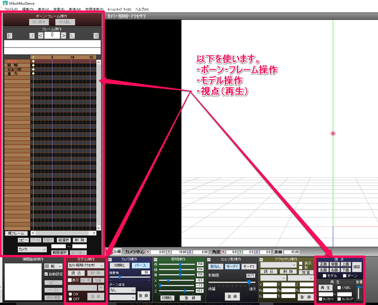Jump to next keyframe using >. button
This screenshot has width=378, height=305.
tap(72, 35)
